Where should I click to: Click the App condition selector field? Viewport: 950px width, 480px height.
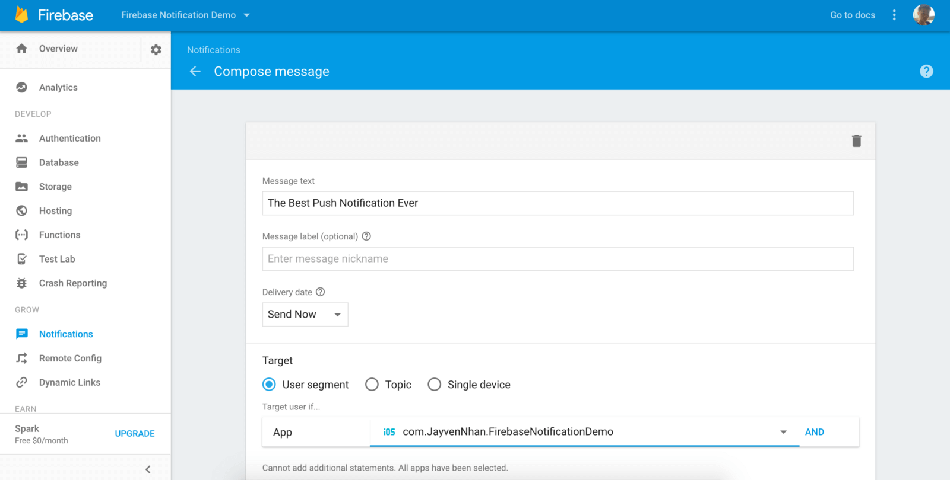pyautogui.click(x=316, y=432)
